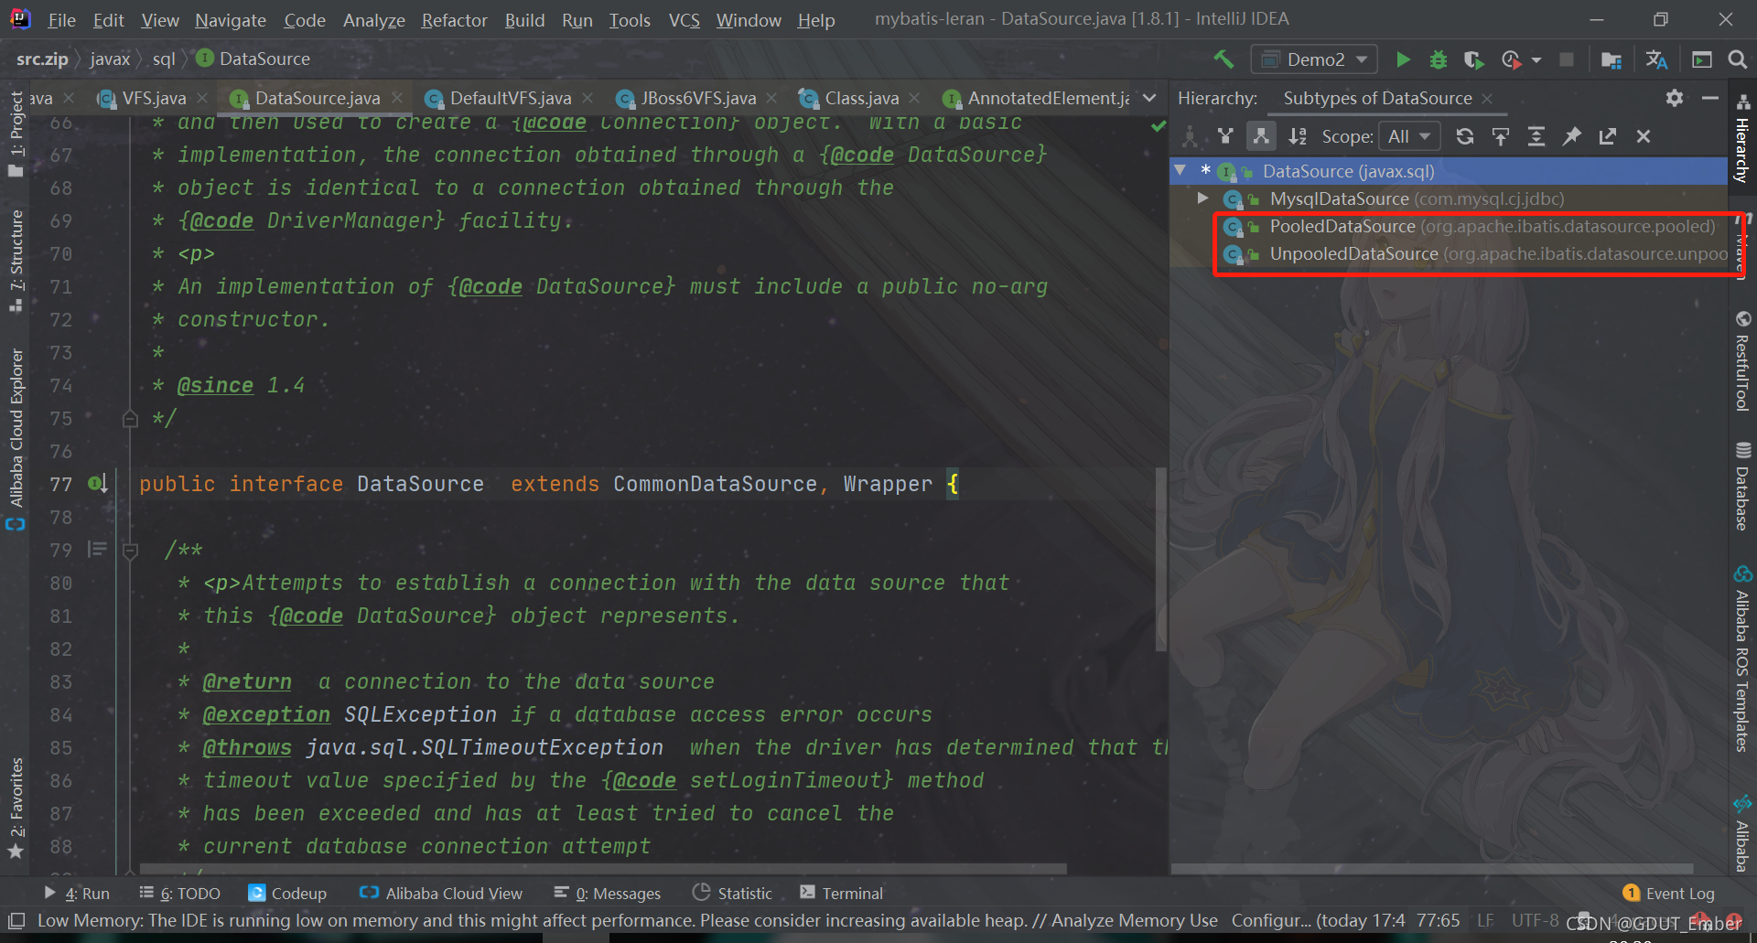Click the profiler run icon

point(1511,59)
